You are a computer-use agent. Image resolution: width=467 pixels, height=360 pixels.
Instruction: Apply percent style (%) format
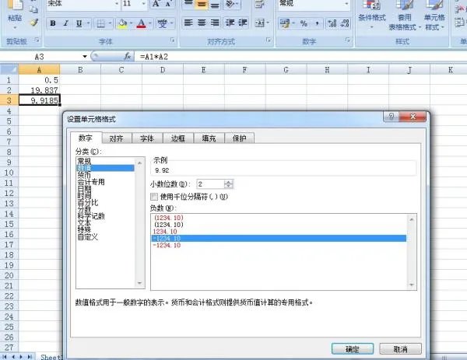tap(304, 23)
